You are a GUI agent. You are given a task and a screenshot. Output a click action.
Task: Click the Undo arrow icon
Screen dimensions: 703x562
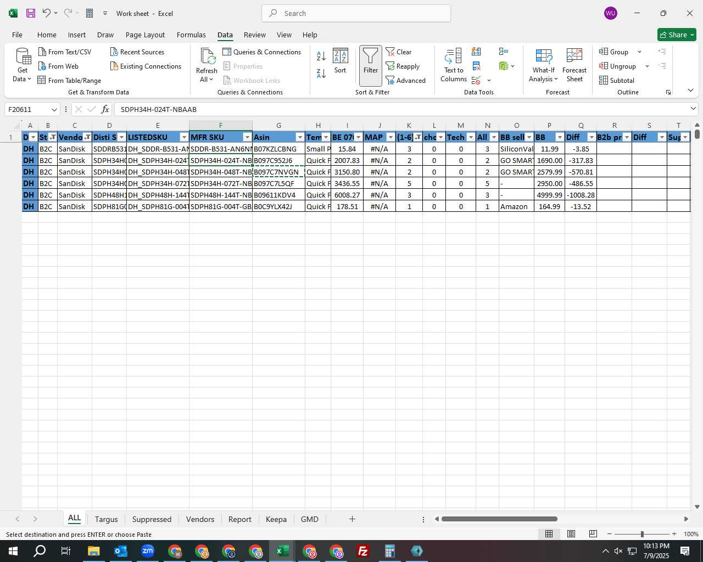pos(47,13)
